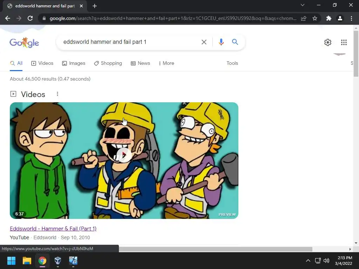Go back to the previous page
The width and height of the screenshot is (359, 269).
coord(8,18)
